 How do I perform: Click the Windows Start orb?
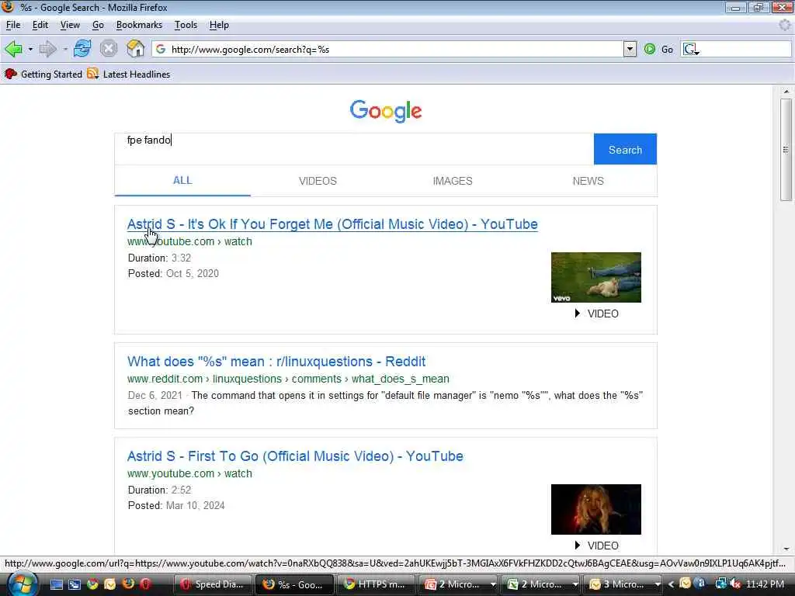(x=21, y=584)
